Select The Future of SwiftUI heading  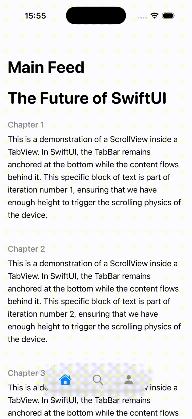[x=87, y=98]
